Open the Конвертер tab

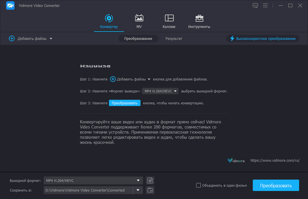pos(109,22)
